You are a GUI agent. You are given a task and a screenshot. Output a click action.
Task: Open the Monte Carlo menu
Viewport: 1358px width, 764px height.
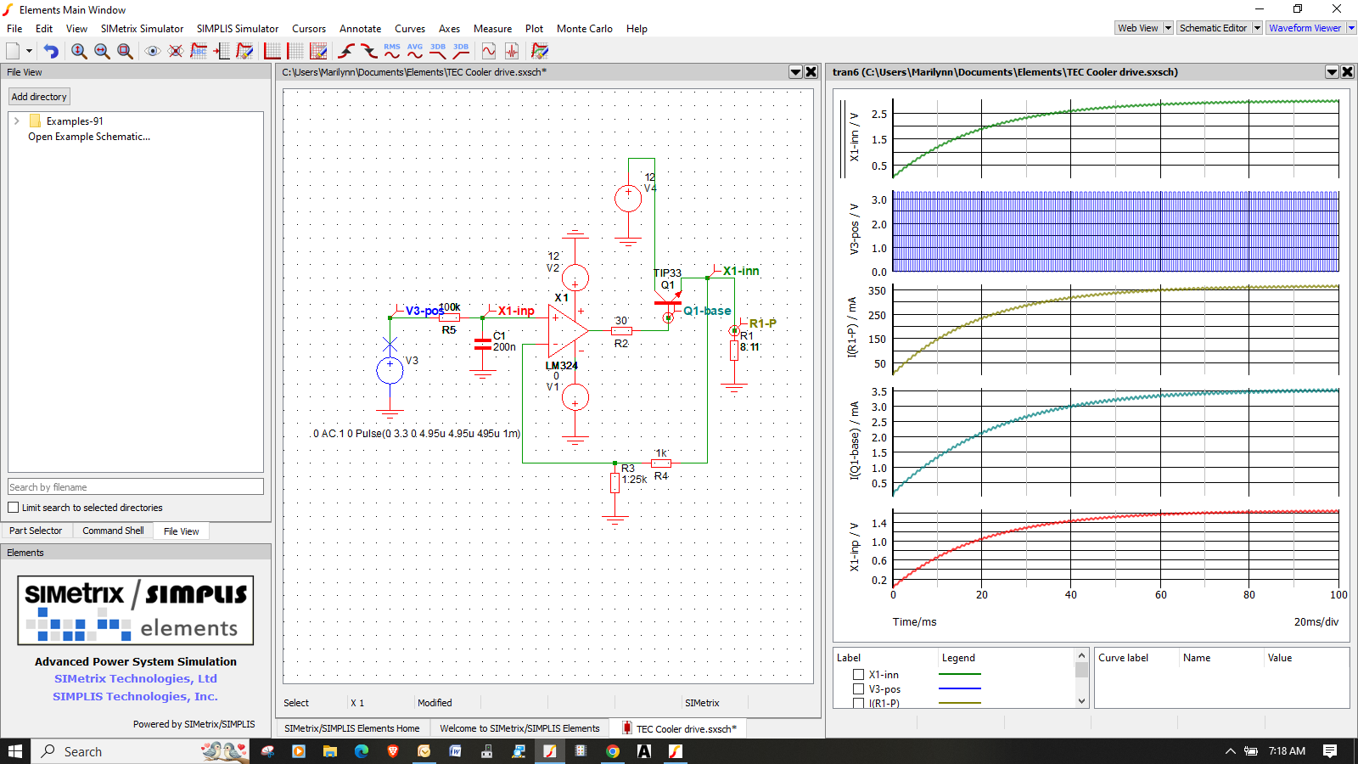tap(585, 29)
